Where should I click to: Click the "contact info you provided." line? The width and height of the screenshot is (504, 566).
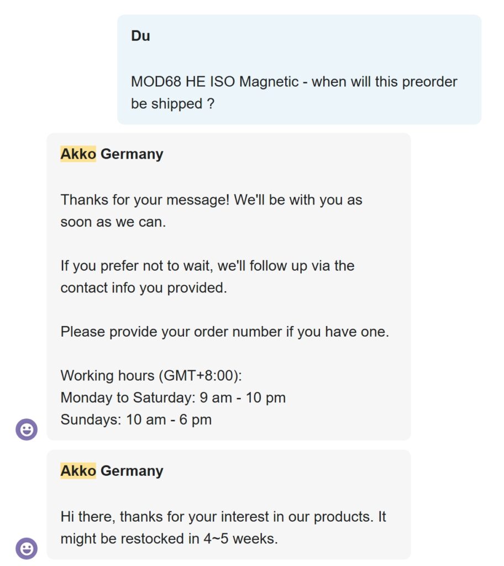pos(144,288)
